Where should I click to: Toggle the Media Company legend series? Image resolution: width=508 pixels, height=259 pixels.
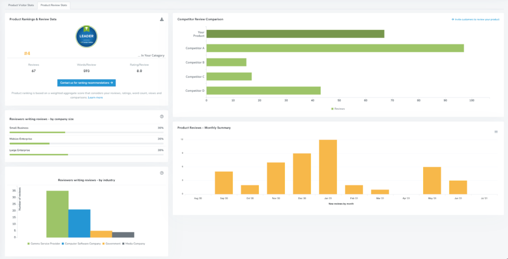click(133, 244)
